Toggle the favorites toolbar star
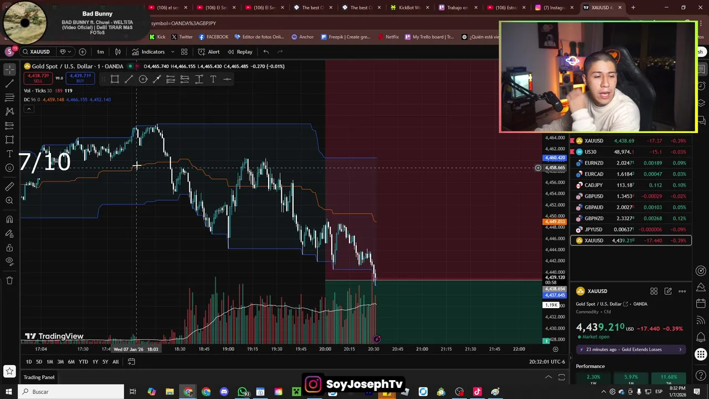Viewport: 709px width, 399px height. coord(9,371)
